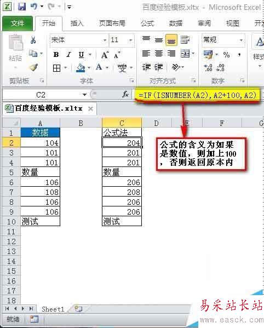The width and height of the screenshot is (264, 328).
Task: Click the fx Insert Function button
Action: pos(125,95)
